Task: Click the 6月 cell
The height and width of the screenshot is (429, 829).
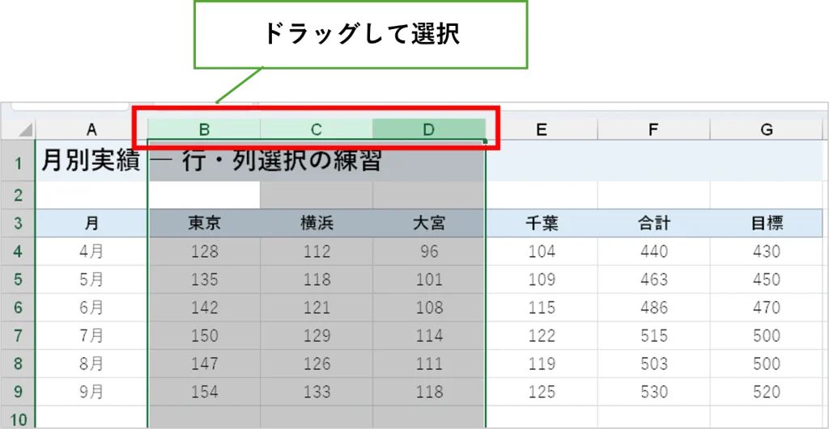Action: tap(91, 307)
